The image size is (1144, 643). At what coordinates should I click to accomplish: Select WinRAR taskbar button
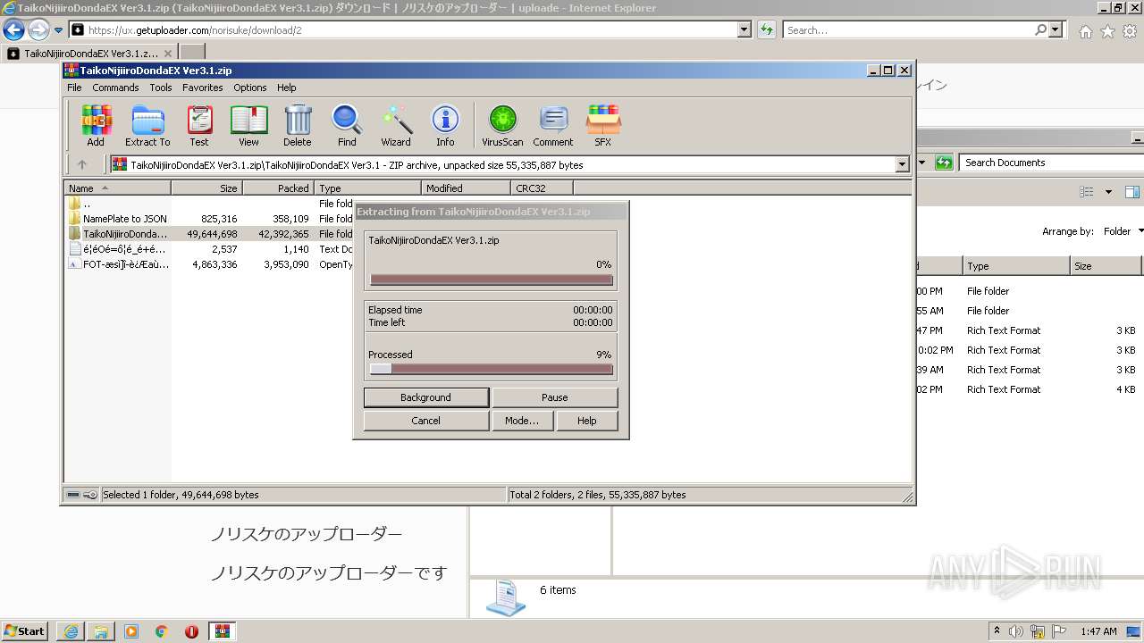pos(223,631)
